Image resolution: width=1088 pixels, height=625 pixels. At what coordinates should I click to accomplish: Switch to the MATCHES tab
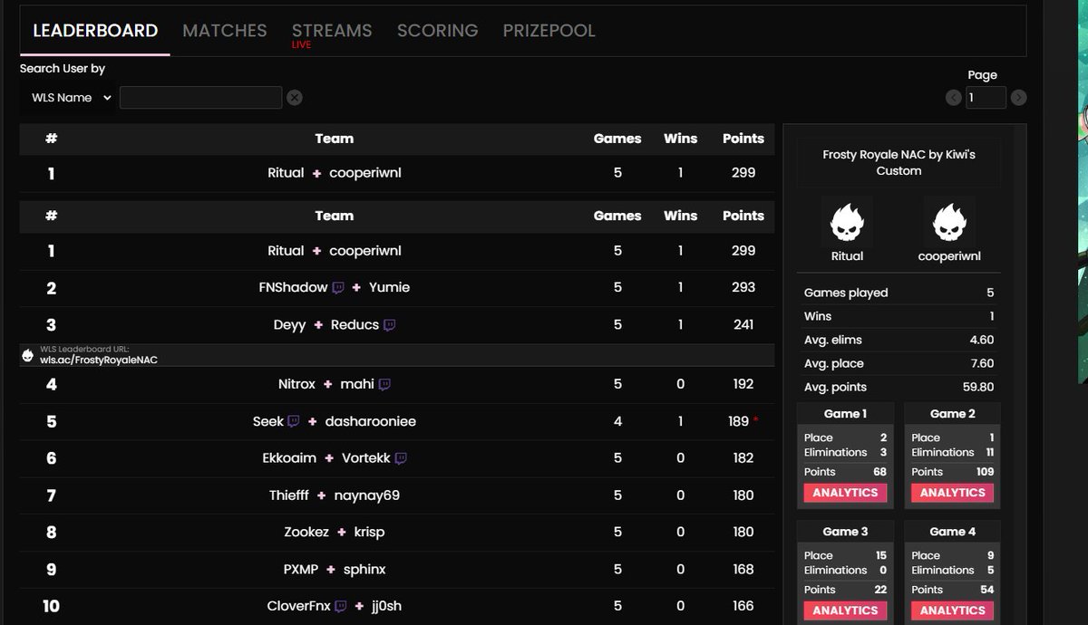[224, 30]
